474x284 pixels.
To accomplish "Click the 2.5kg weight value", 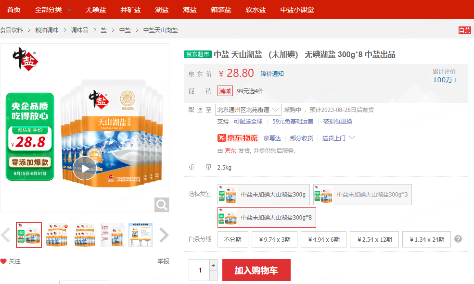I will point(224,168).
